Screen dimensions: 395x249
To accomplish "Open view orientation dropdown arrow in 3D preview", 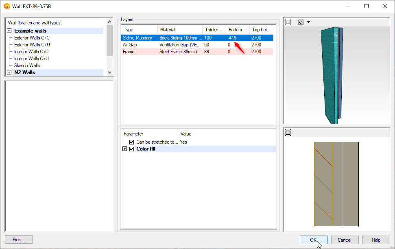I will (308, 22).
